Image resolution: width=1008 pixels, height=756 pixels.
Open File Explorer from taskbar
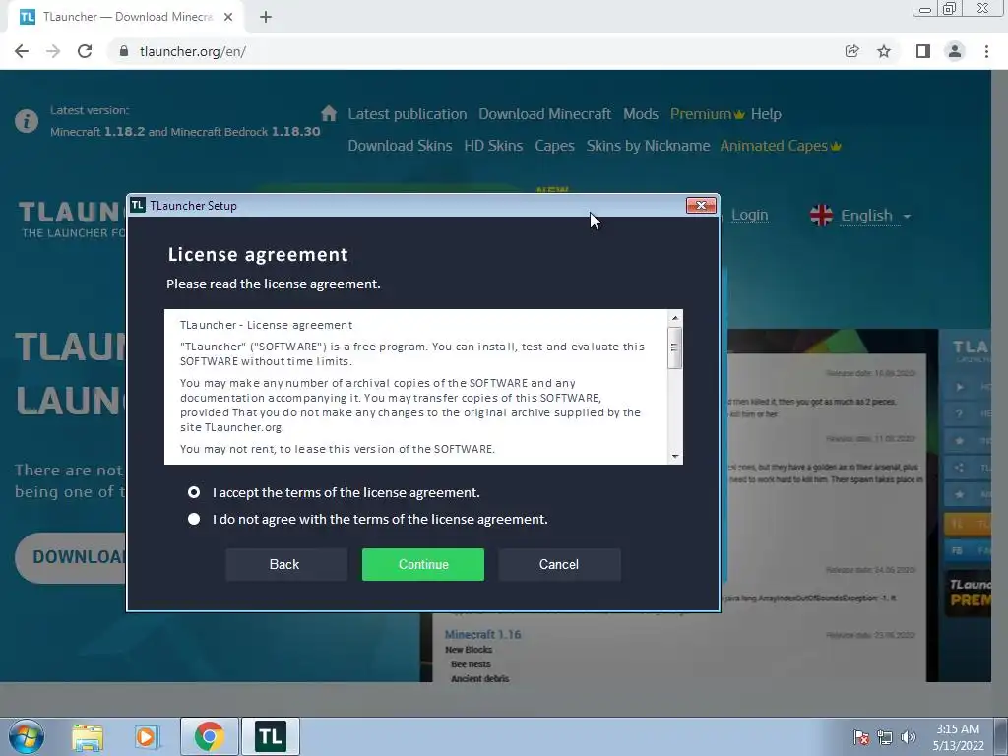[x=88, y=736]
